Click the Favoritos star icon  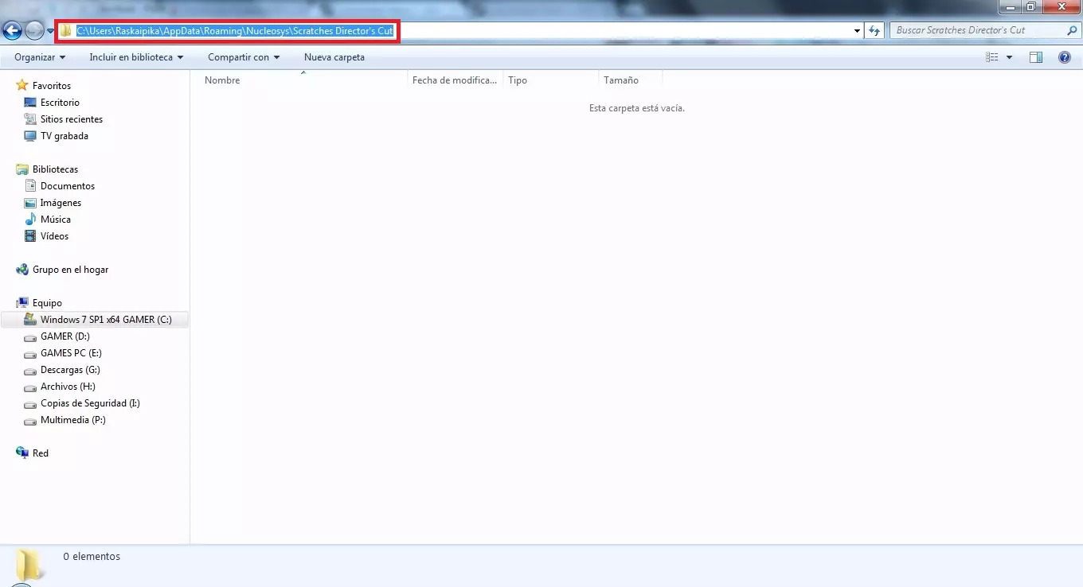pos(22,85)
